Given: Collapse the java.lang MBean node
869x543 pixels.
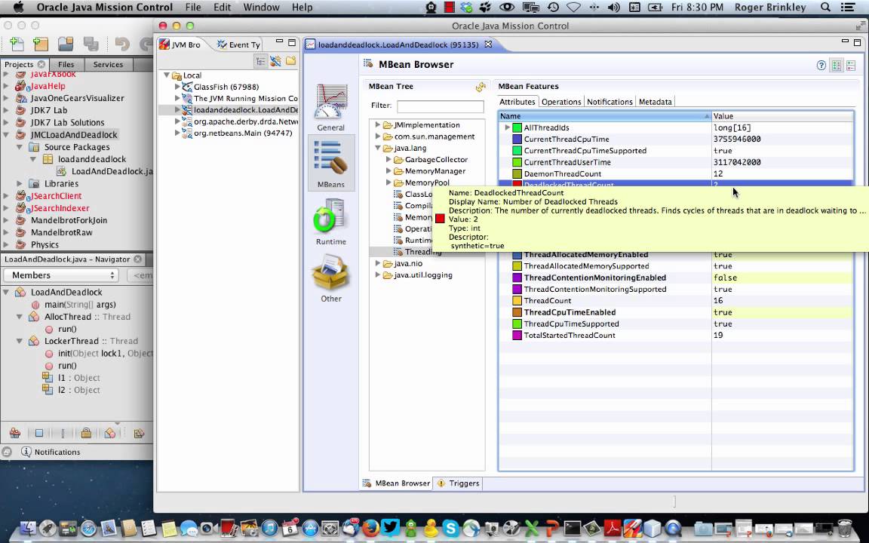Looking at the screenshot, I should 378,148.
